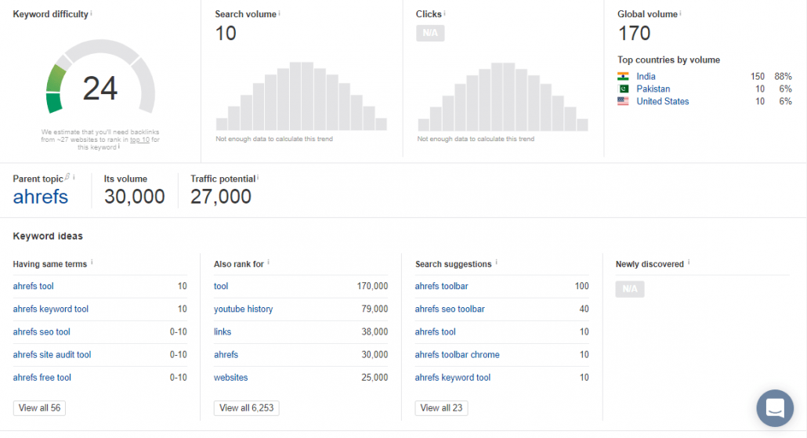Click View all 56 button
The height and width of the screenshot is (438, 807).
(39, 408)
